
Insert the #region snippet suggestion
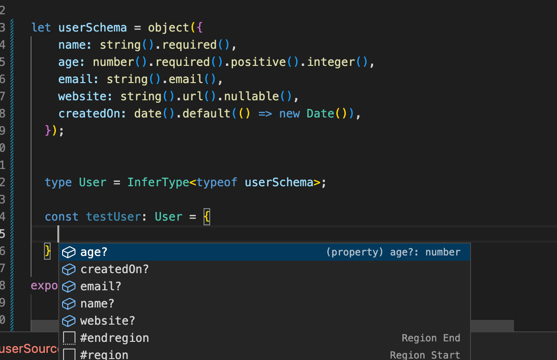(105, 354)
